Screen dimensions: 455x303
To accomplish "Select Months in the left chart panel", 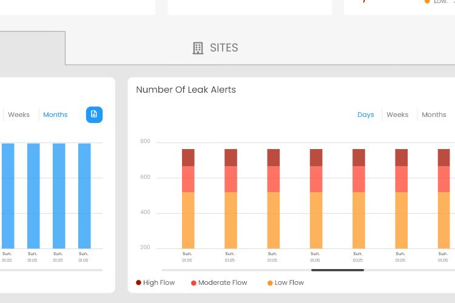I will (55, 115).
